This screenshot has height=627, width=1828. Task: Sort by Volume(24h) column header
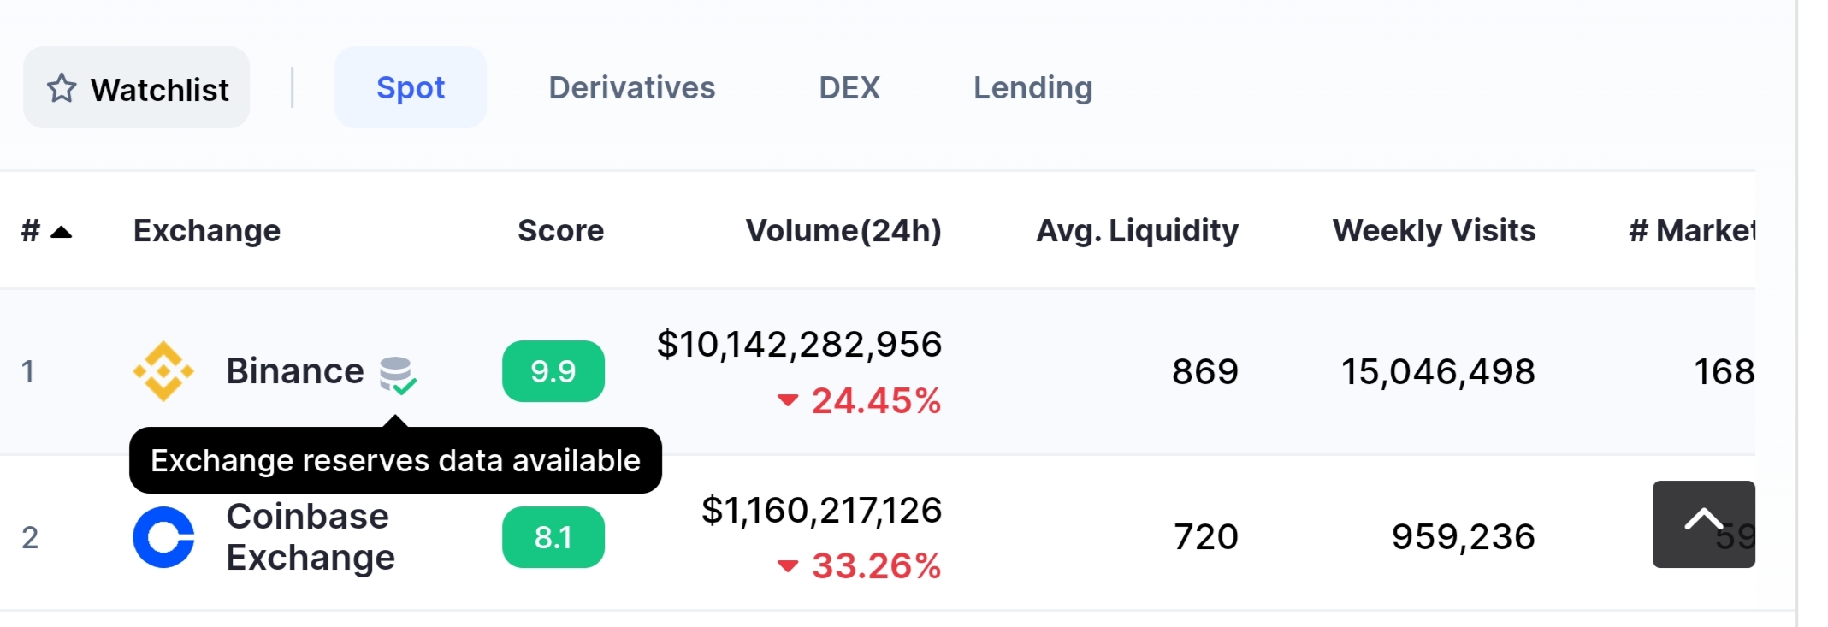tap(843, 230)
